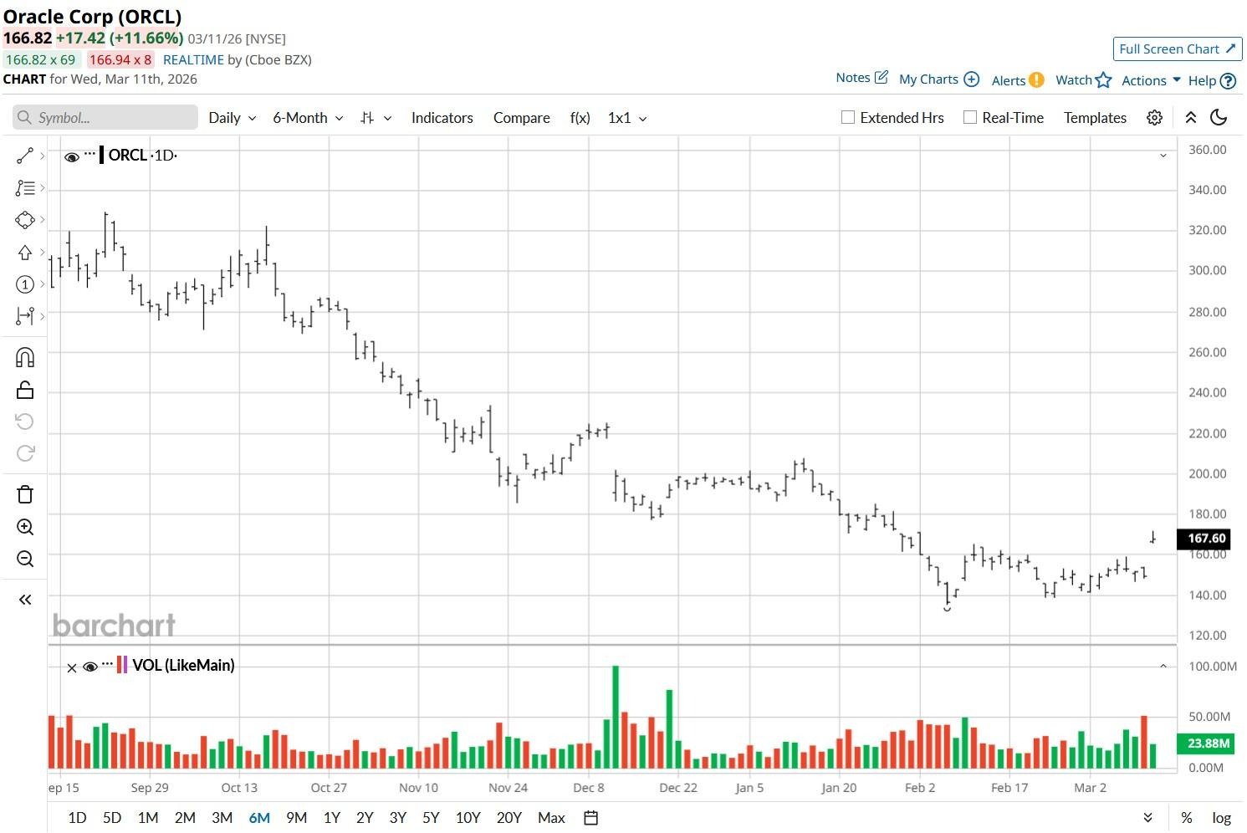Select the 9M time range
Image resolution: width=1247 pixels, height=833 pixels.
296,818
